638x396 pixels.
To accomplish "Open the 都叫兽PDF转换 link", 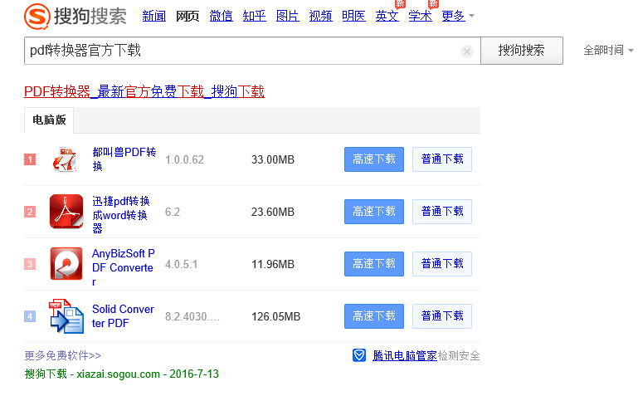I will (124, 159).
